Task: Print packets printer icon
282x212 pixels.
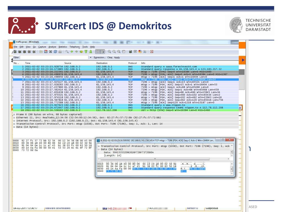Action: [60, 52]
